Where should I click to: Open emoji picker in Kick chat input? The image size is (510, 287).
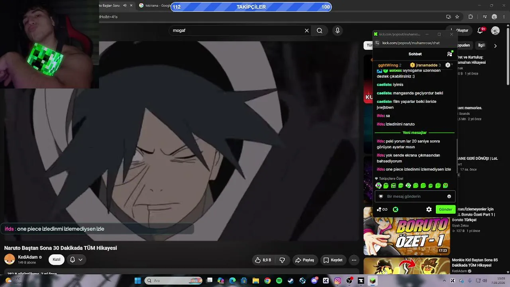pos(449,196)
